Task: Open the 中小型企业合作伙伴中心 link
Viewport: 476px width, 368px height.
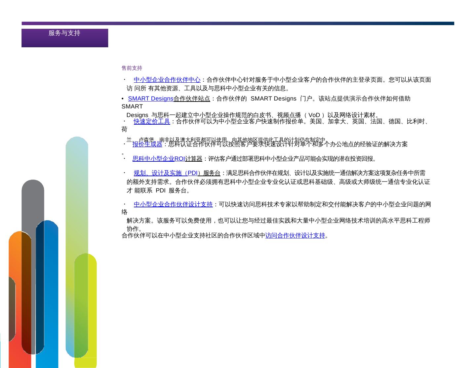Action: point(167,80)
